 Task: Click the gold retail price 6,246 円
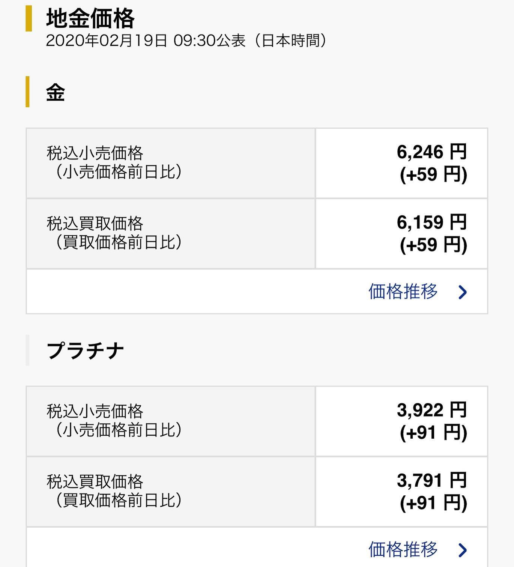[x=431, y=152]
